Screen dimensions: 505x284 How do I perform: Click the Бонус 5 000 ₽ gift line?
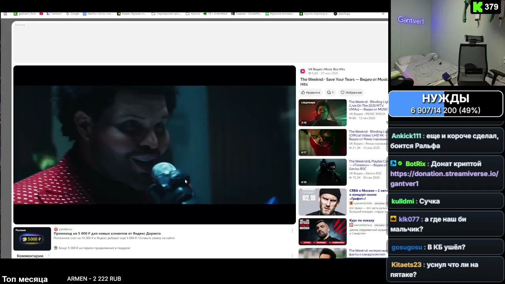click(x=92, y=248)
